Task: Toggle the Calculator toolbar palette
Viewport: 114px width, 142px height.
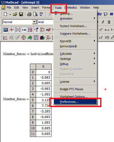Action: click(5, 30)
